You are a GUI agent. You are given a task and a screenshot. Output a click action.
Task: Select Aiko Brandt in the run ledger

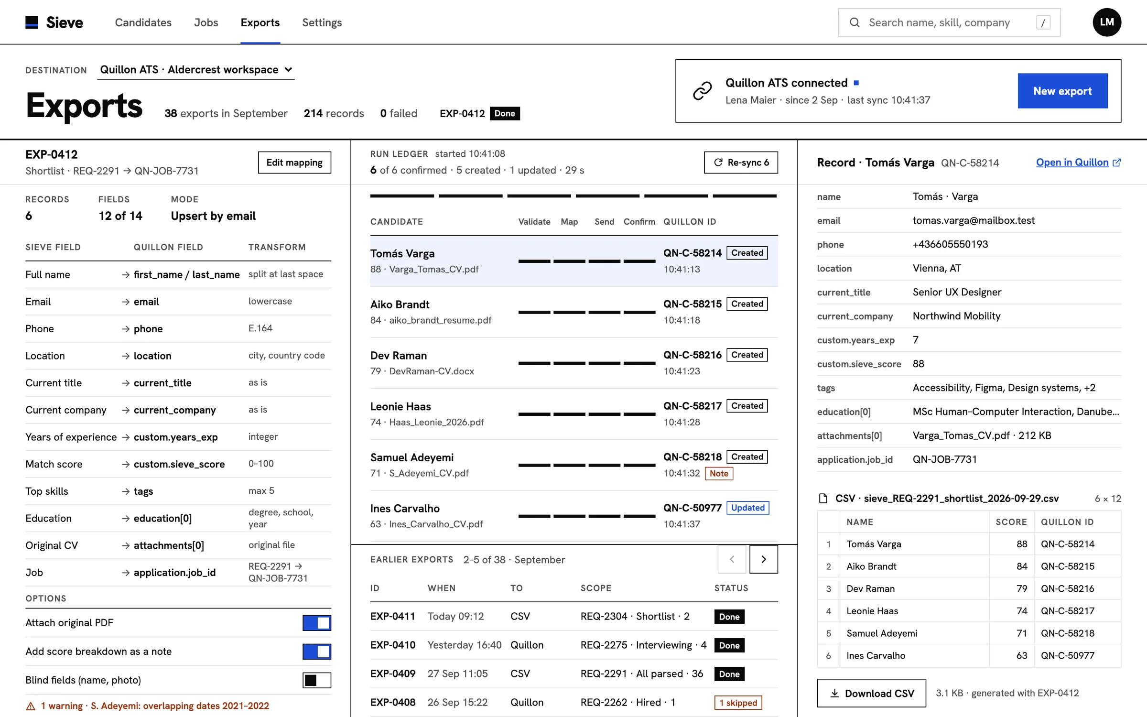click(574, 312)
